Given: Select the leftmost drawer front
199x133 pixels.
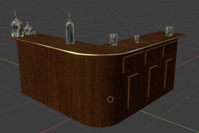Looking at the screenshot, I should coord(133,62).
